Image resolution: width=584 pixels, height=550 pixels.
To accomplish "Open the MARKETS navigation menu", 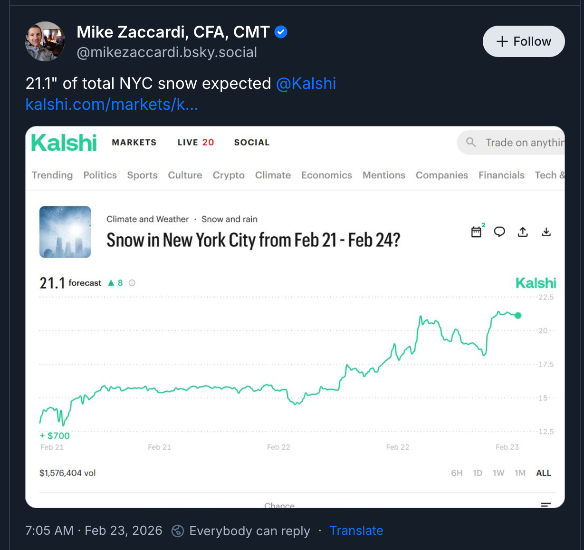I will click(x=134, y=142).
